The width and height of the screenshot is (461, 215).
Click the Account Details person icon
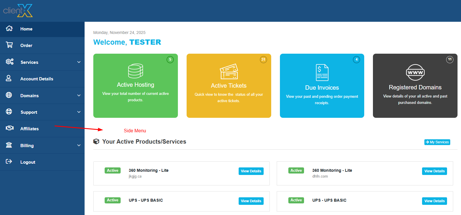point(9,78)
